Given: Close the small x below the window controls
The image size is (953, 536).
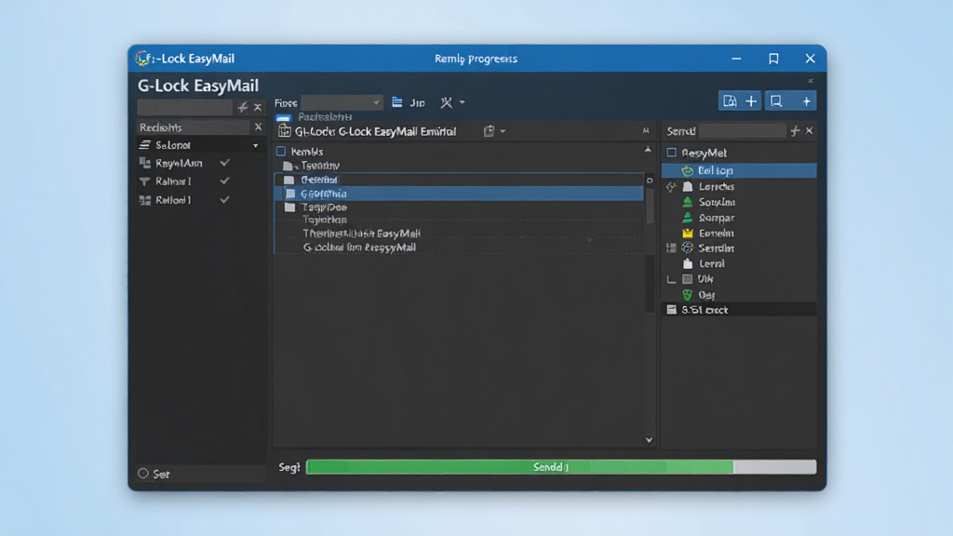Looking at the screenshot, I should tap(811, 81).
